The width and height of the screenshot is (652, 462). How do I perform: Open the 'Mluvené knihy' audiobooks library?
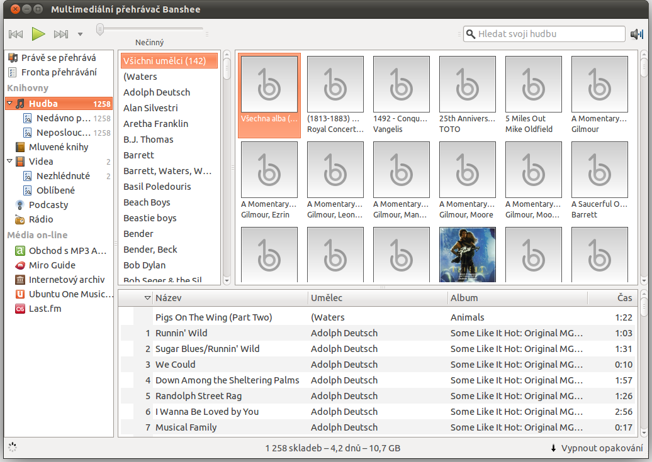(59, 147)
